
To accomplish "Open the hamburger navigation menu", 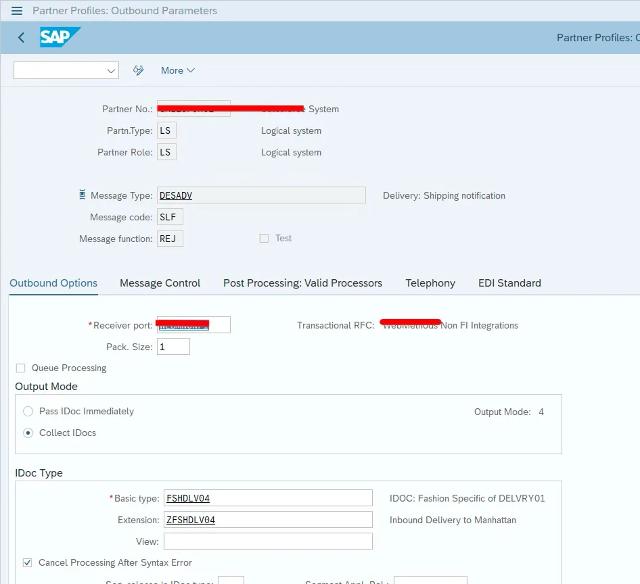I will [x=17, y=11].
